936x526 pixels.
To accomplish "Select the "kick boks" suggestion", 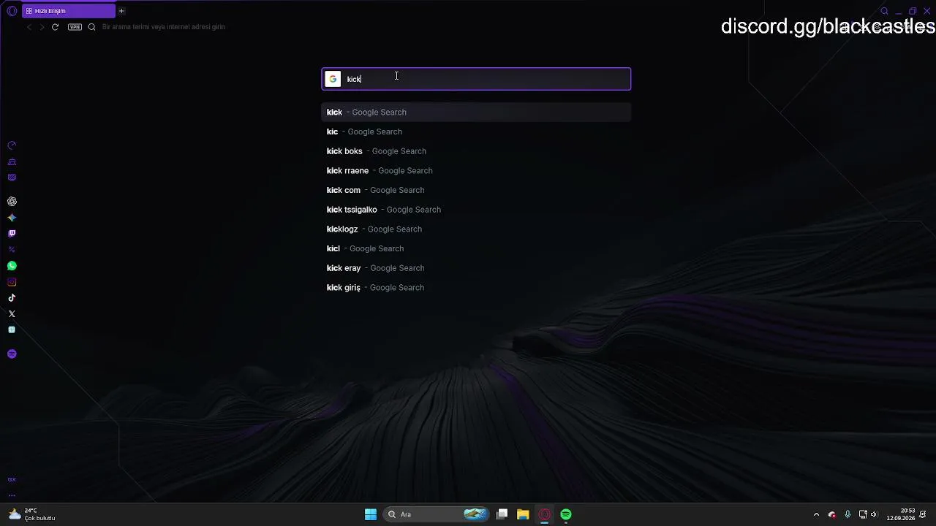I will pos(476,151).
